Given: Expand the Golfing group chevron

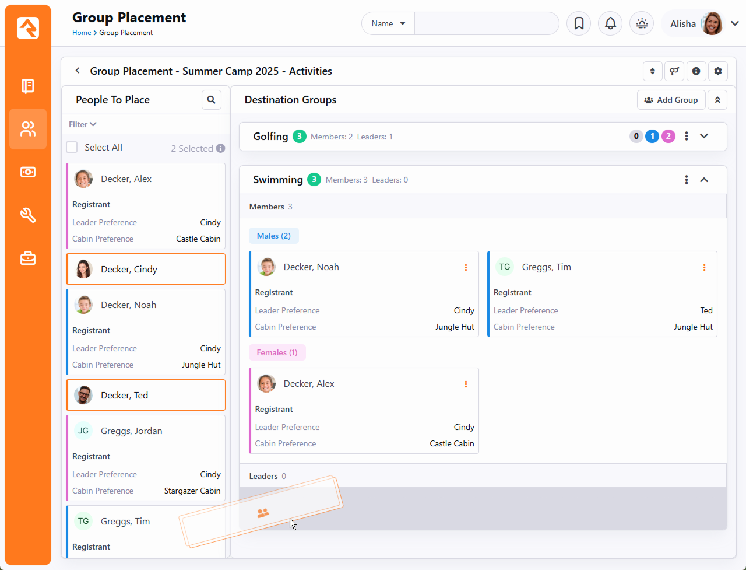Looking at the screenshot, I should (x=704, y=136).
